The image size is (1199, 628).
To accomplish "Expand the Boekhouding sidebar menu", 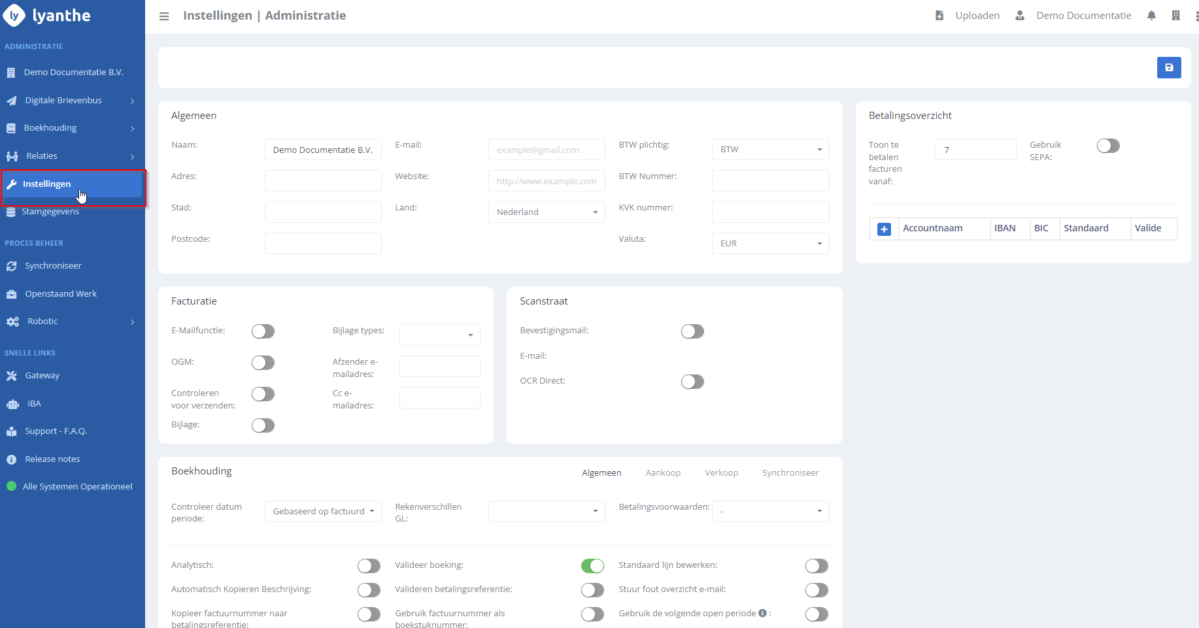I will tap(72, 128).
